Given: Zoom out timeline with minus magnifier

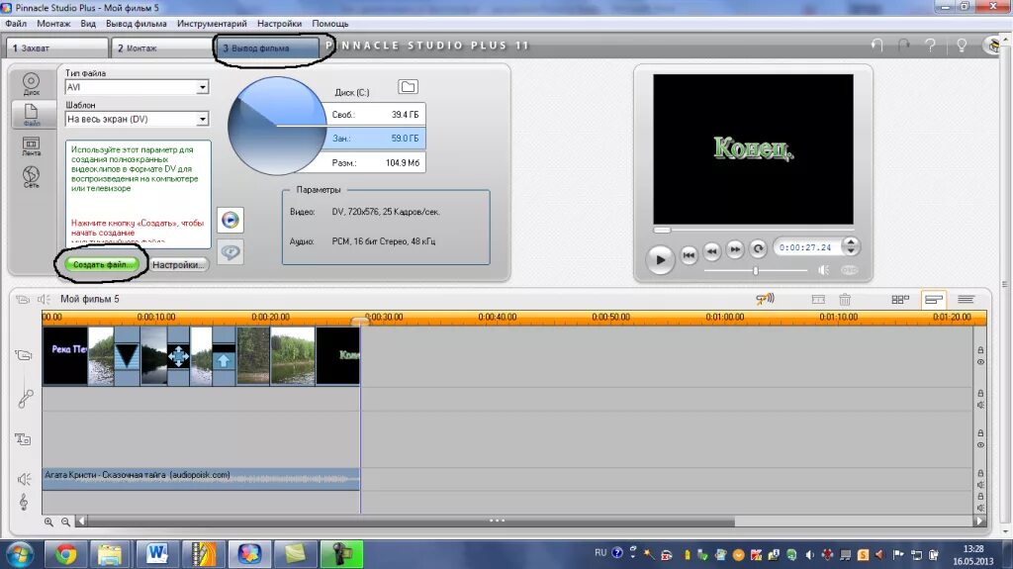Looking at the screenshot, I should tap(65, 522).
